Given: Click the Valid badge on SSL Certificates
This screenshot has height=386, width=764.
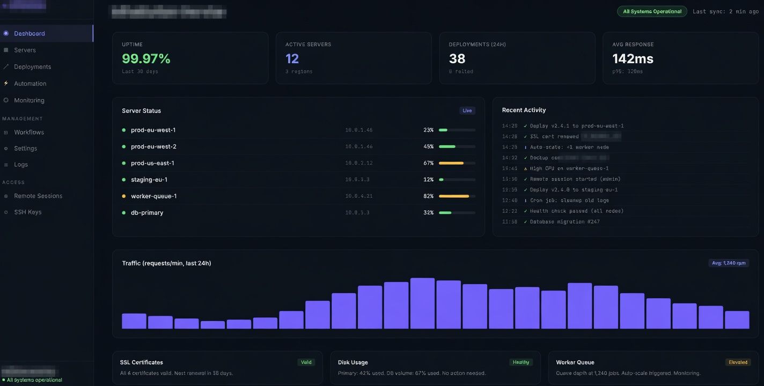Looking at the screenshot, I should (x=306, y=362).
